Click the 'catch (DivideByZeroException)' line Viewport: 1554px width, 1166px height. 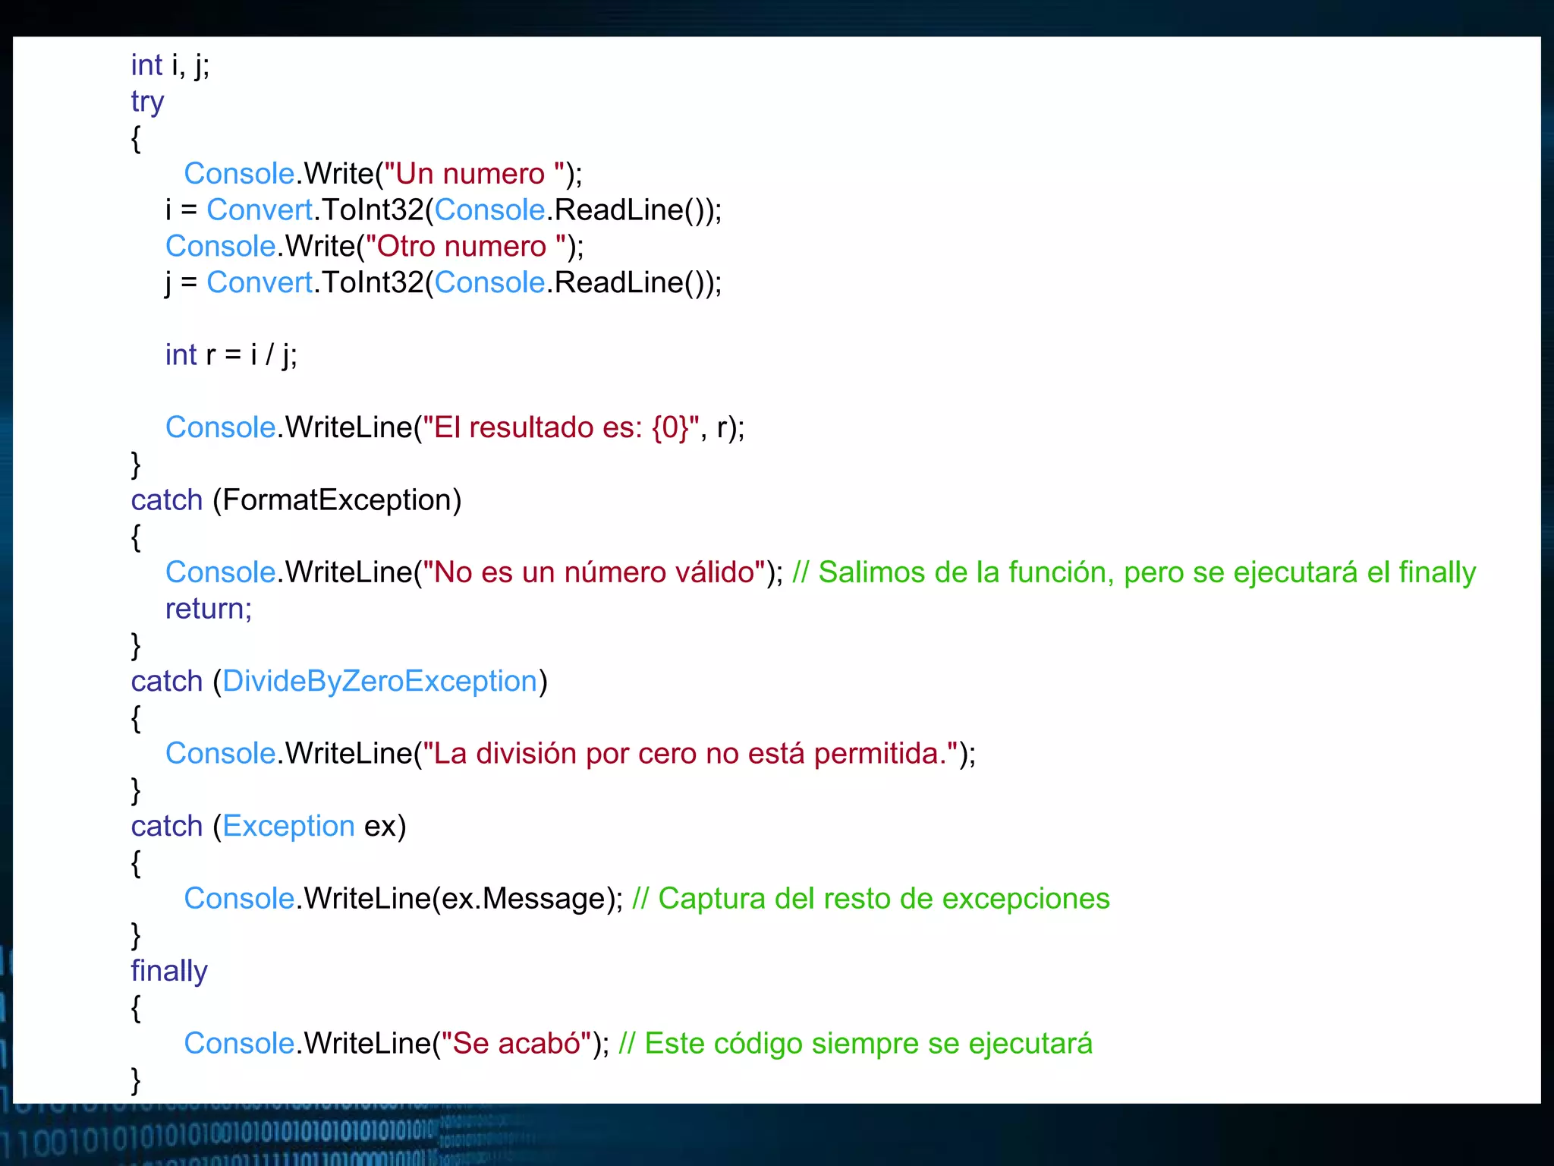[339, 682]
